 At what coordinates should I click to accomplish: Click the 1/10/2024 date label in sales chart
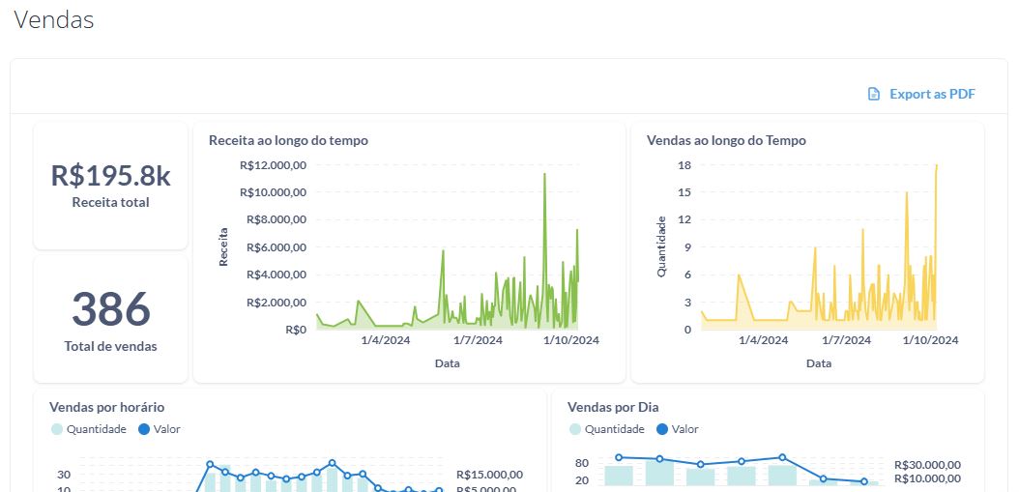pyautogui.click(x=930, y=340)
